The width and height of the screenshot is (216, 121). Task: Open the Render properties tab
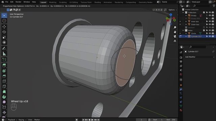tap(181, 57)
